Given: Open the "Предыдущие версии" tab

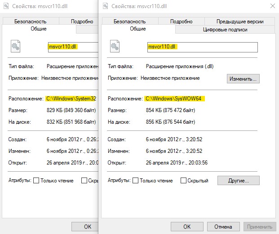Looking at the screenshot, I should [240, 22].
